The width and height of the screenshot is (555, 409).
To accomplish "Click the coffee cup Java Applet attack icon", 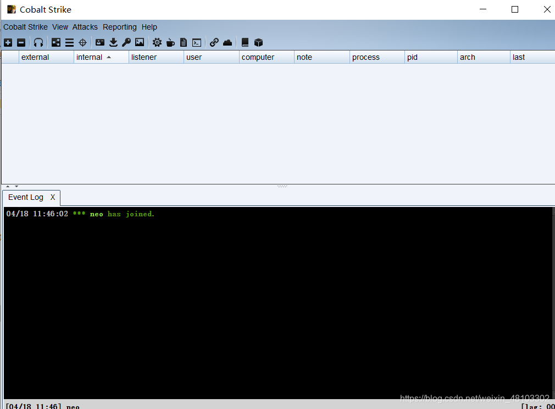I will point(170,43).
